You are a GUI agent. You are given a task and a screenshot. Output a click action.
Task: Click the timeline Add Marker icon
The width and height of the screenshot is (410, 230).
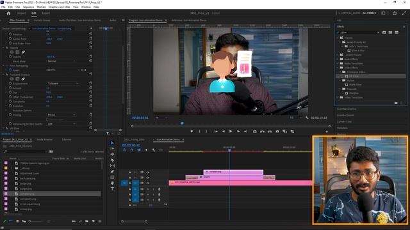click(146, 150)
